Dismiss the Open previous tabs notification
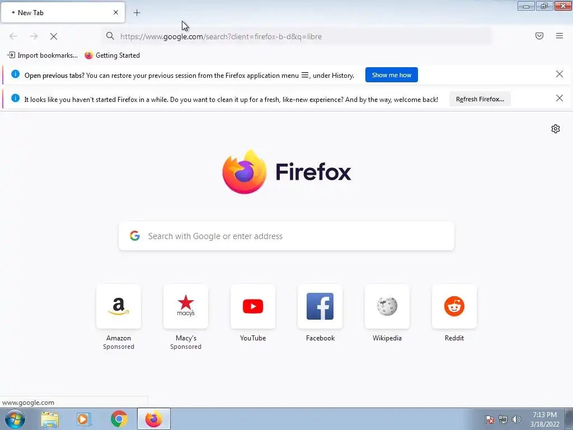573x430 pixels. click(x=559, y=74)
